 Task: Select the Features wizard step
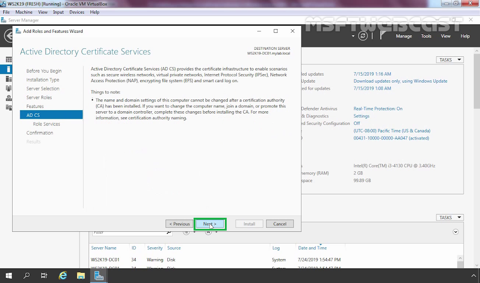click(x=35, y=107)
